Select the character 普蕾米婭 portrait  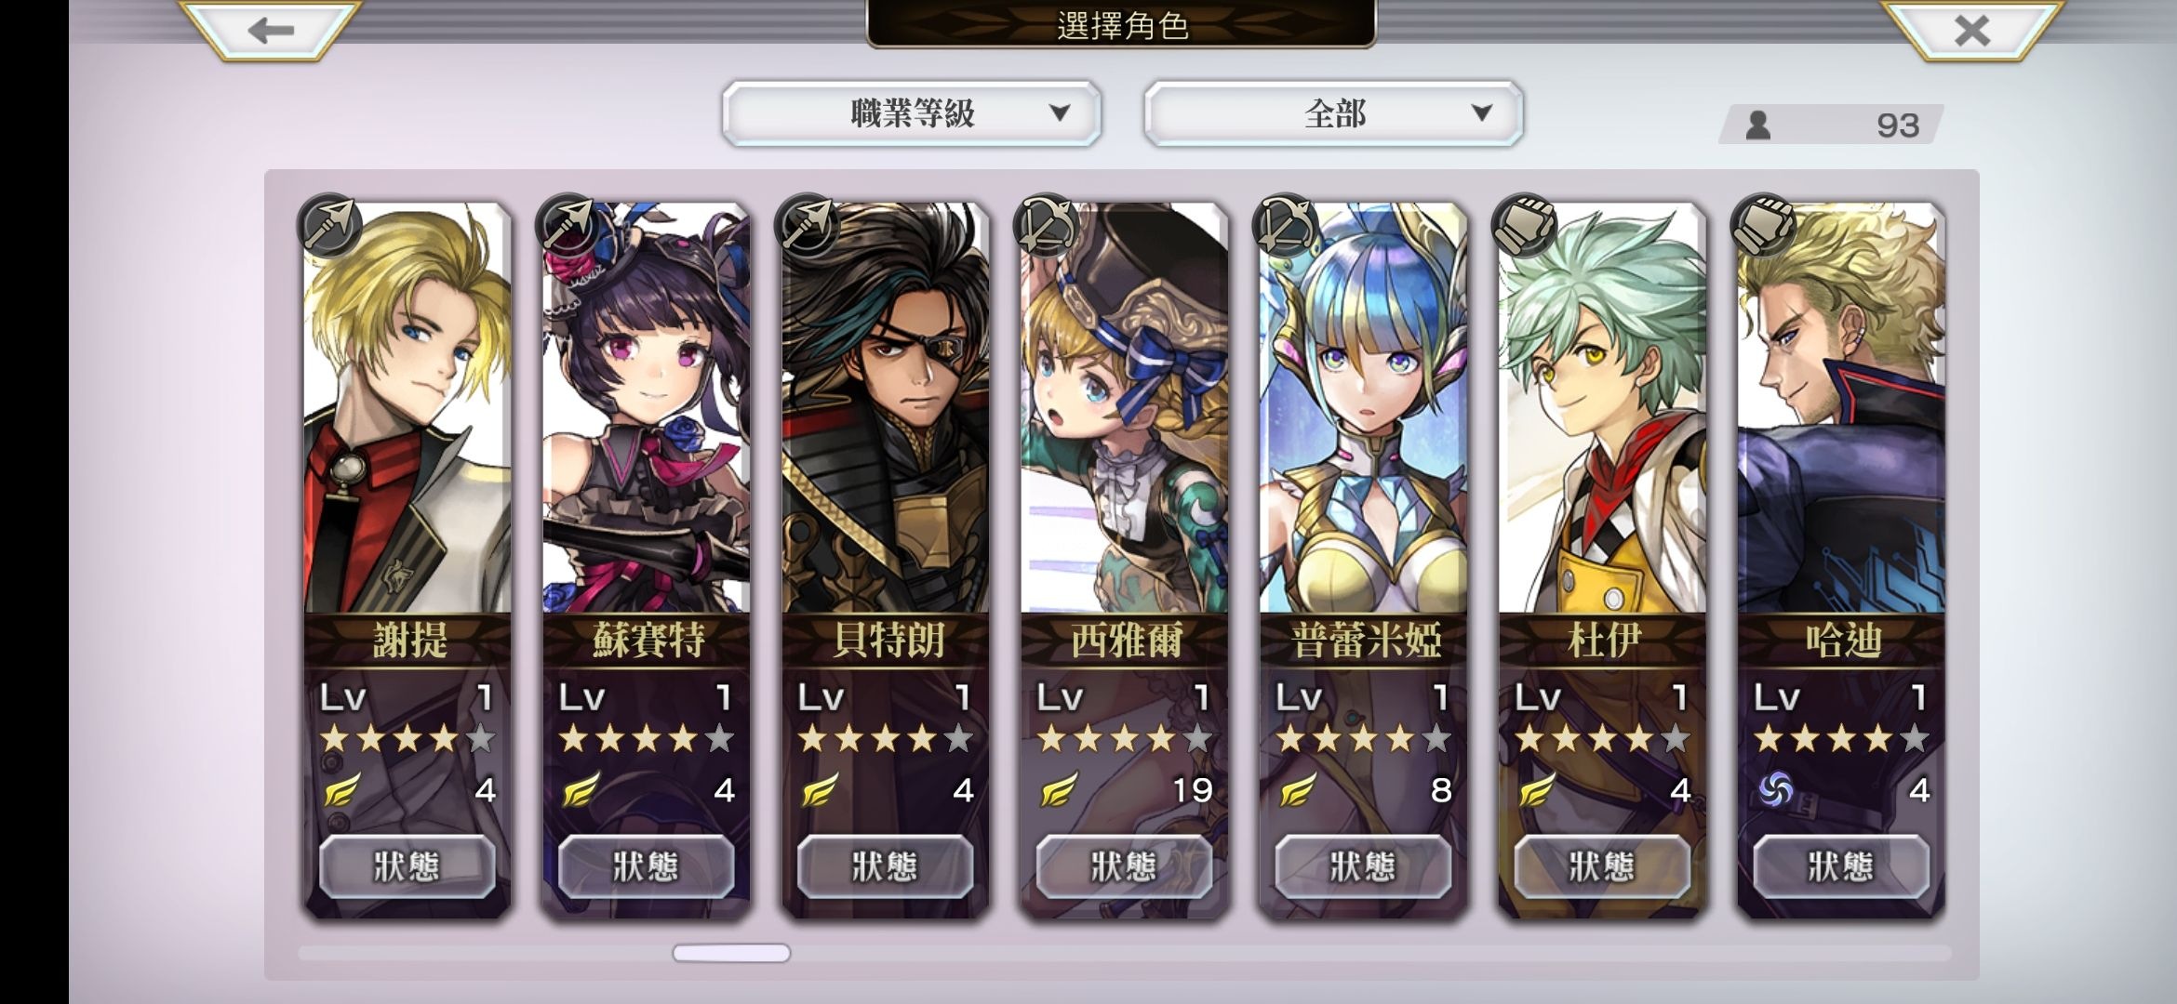point(1364,409)
